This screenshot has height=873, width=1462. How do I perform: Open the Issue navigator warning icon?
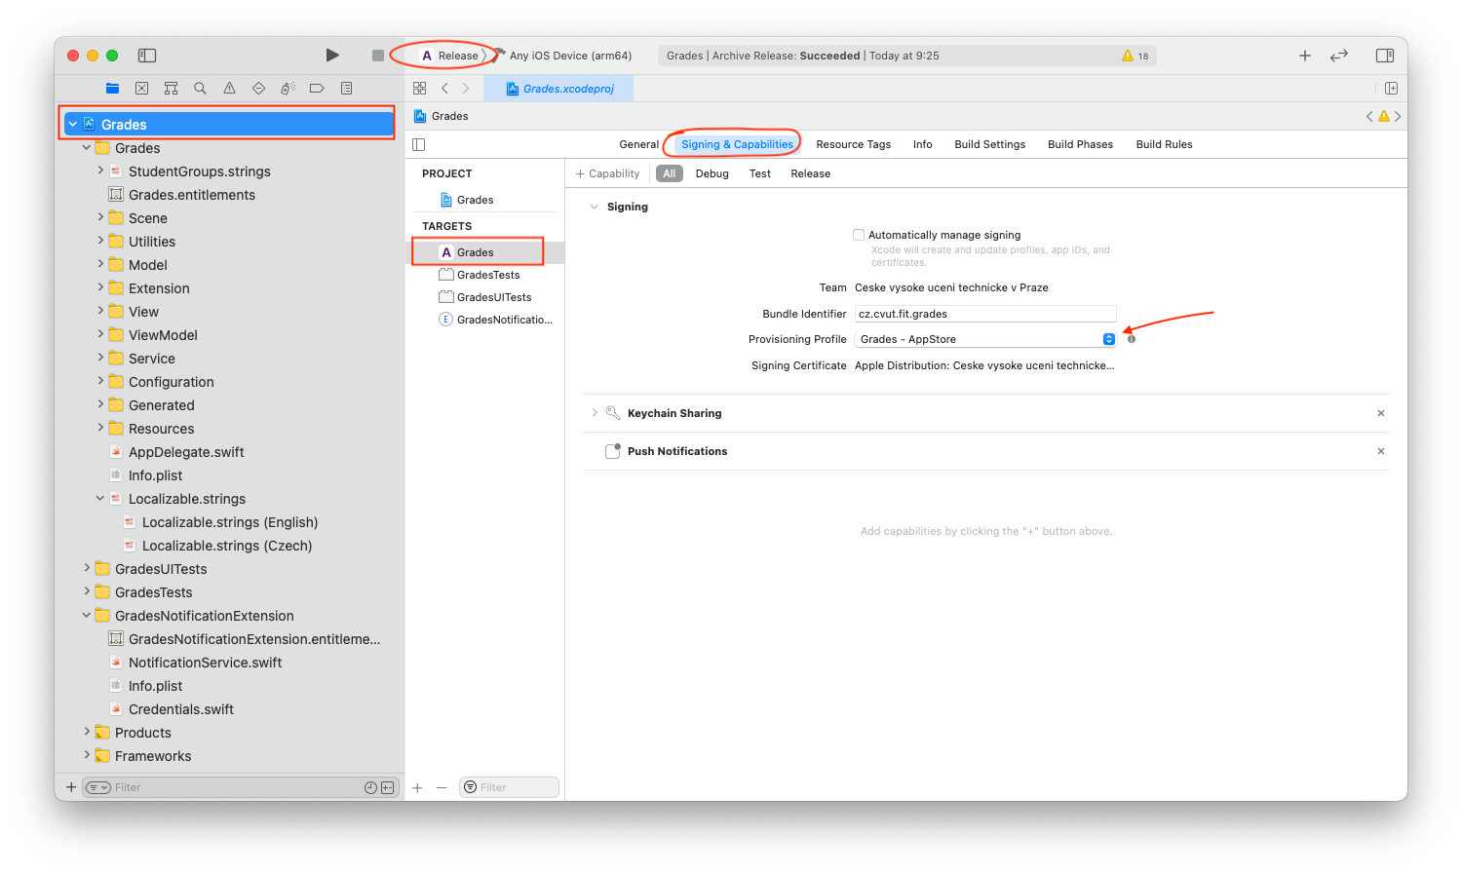[229, 88]
